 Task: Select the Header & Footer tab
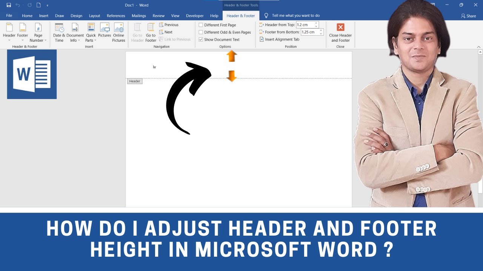tap(241, 16)
